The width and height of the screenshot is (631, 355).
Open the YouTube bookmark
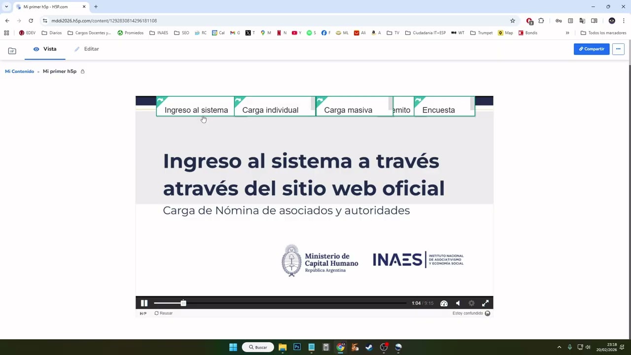pos(296,33)
